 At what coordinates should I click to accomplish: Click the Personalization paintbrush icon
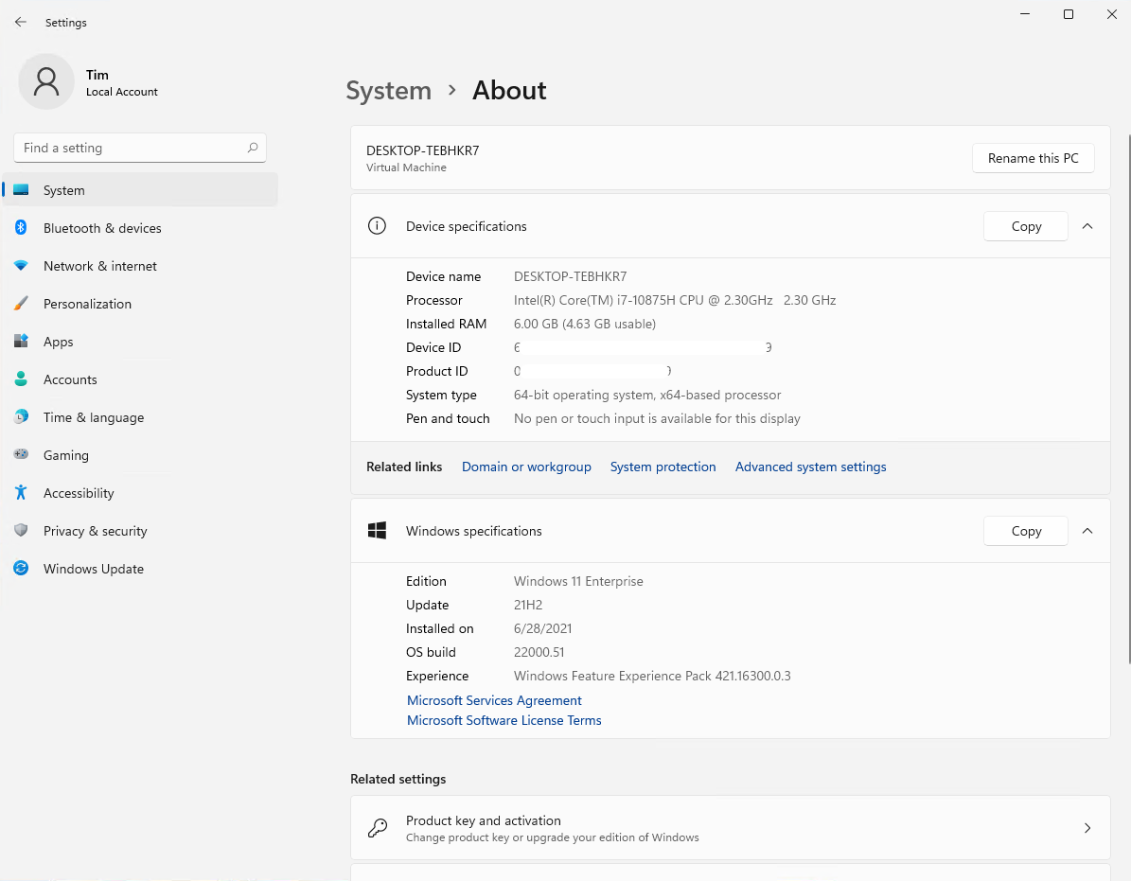point(21,304)
